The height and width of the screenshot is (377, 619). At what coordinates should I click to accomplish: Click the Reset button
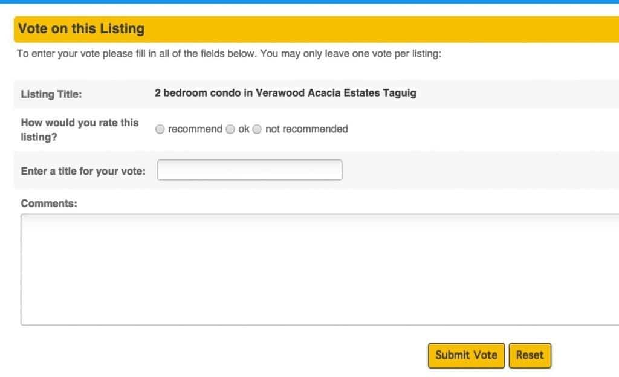(x=530, y=355)
